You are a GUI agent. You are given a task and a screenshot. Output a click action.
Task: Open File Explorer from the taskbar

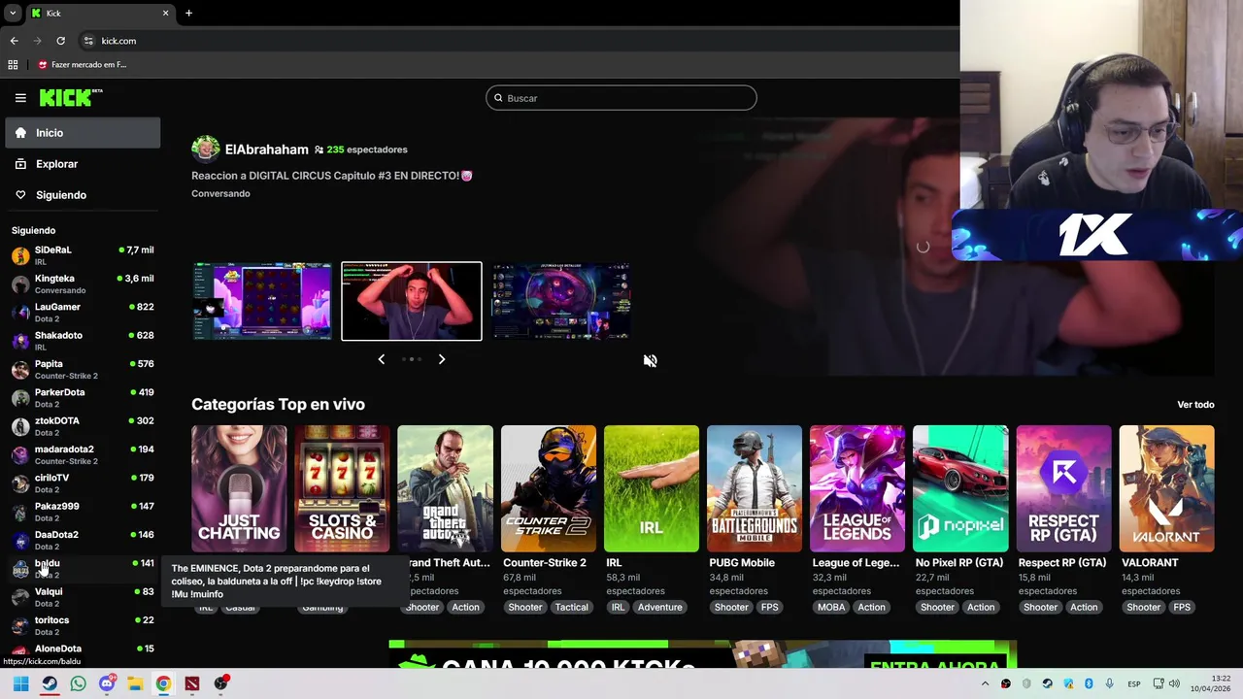click(135, 683)
